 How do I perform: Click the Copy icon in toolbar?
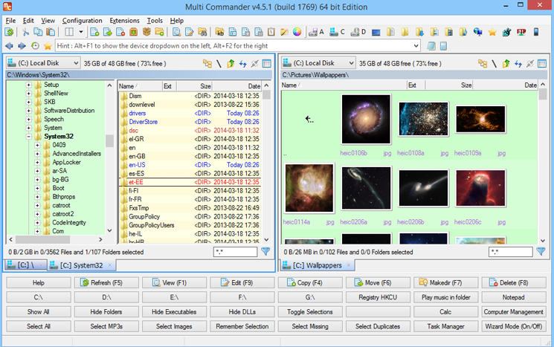[38, 32]
